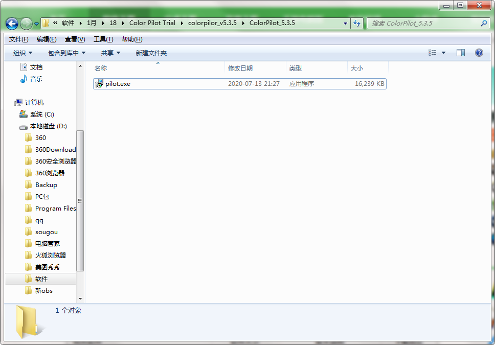Image resolution: width=495 pixels, height=345 pixels.
Task: Open the 共享 dropdown
Action: tap(110, 53)
